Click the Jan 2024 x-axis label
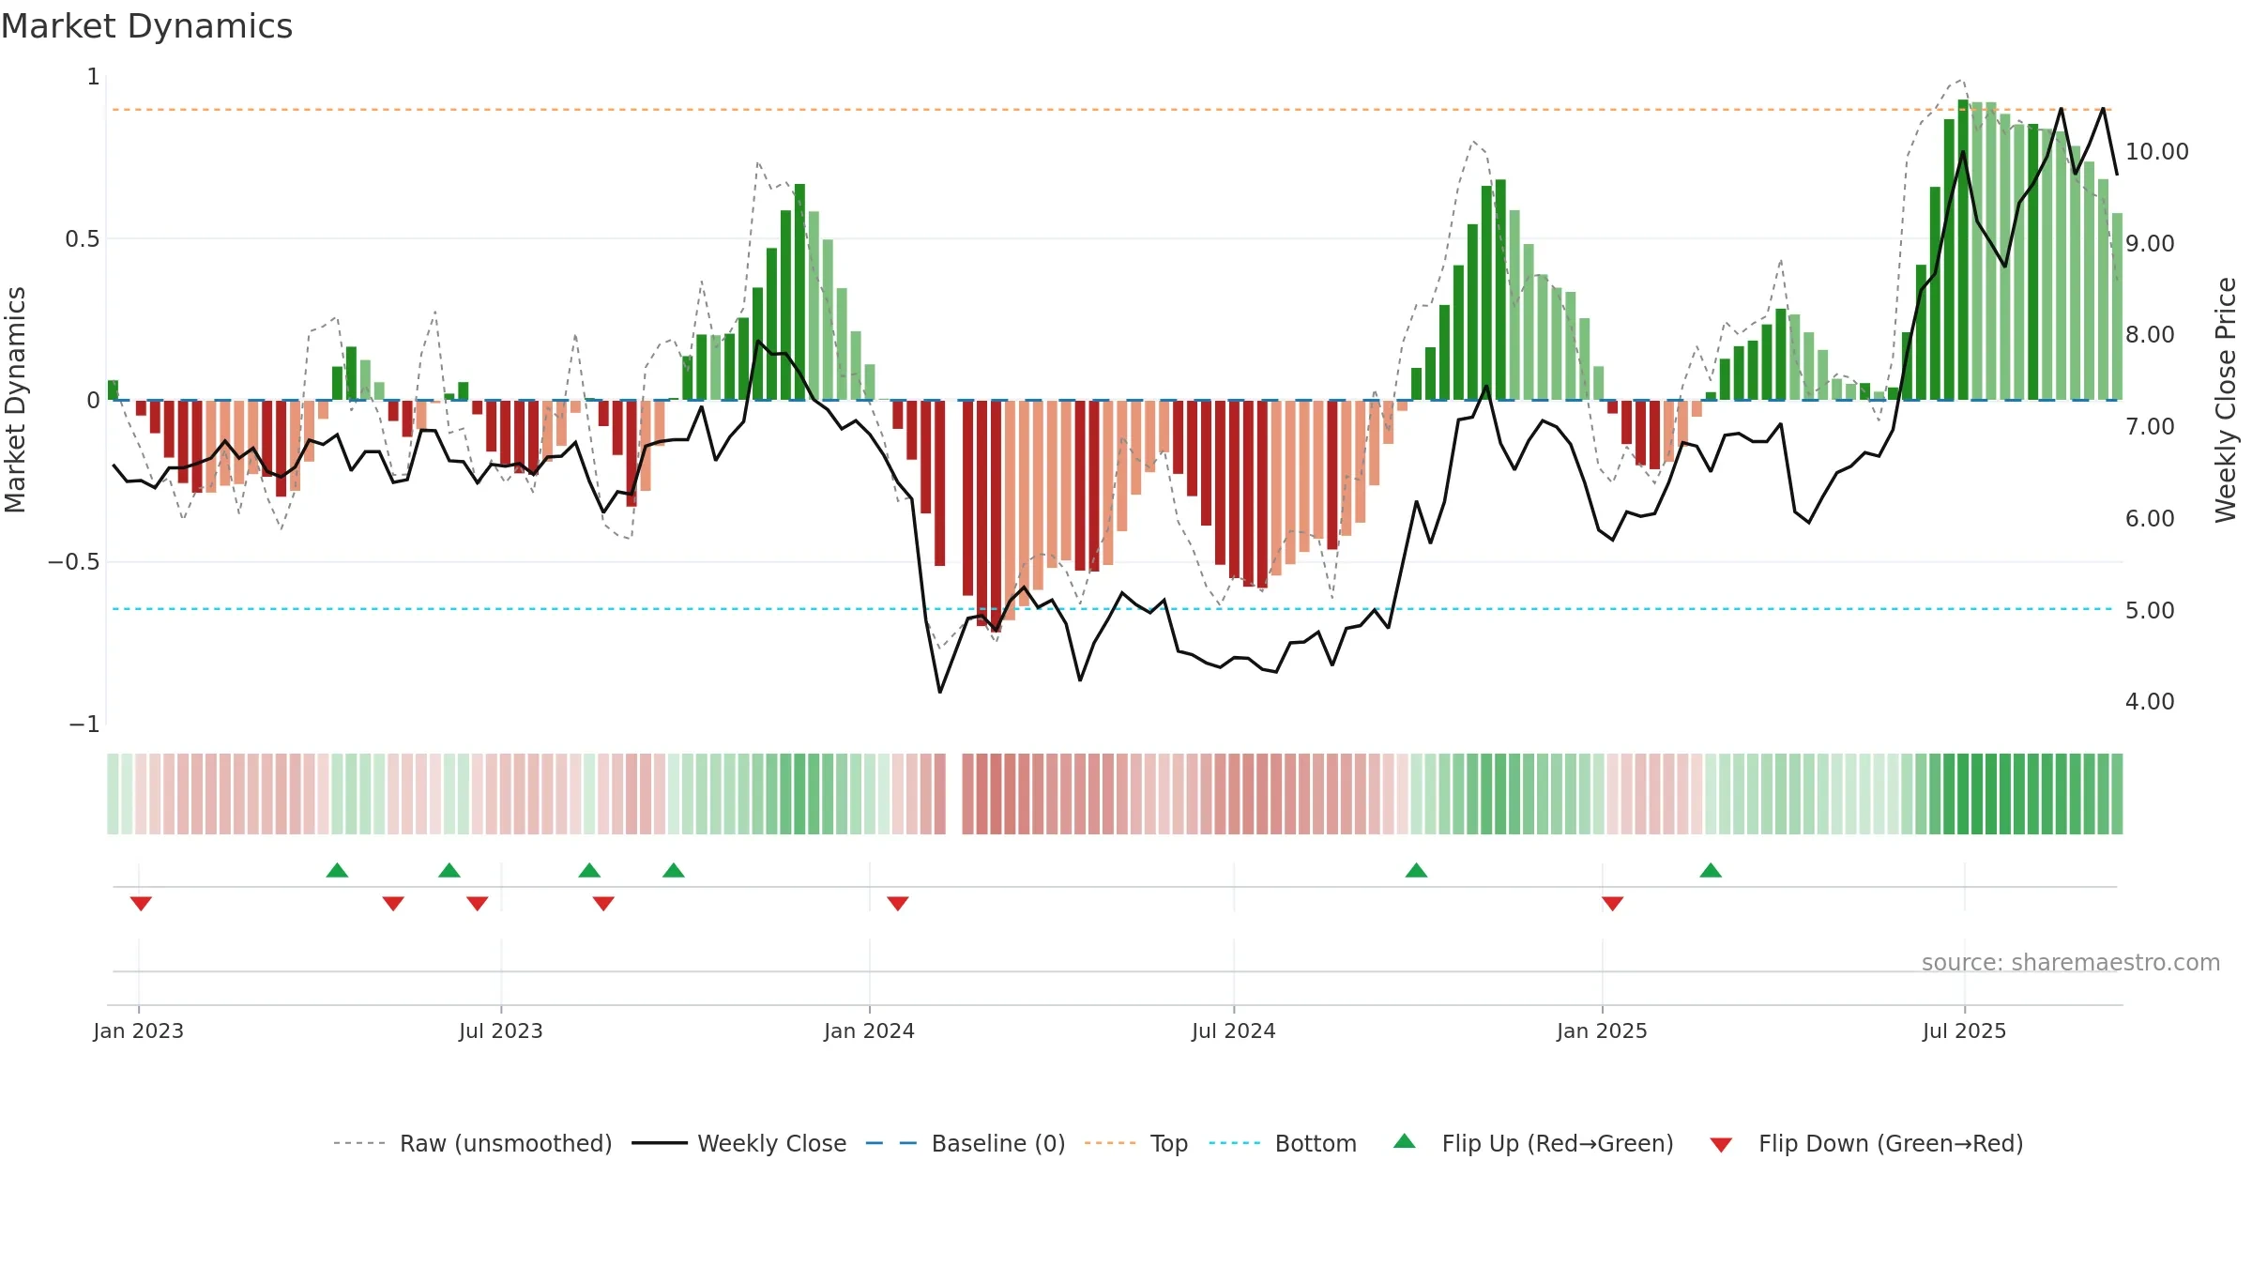Viewport: 2252px width, 1267px height. coord(870,1030)
